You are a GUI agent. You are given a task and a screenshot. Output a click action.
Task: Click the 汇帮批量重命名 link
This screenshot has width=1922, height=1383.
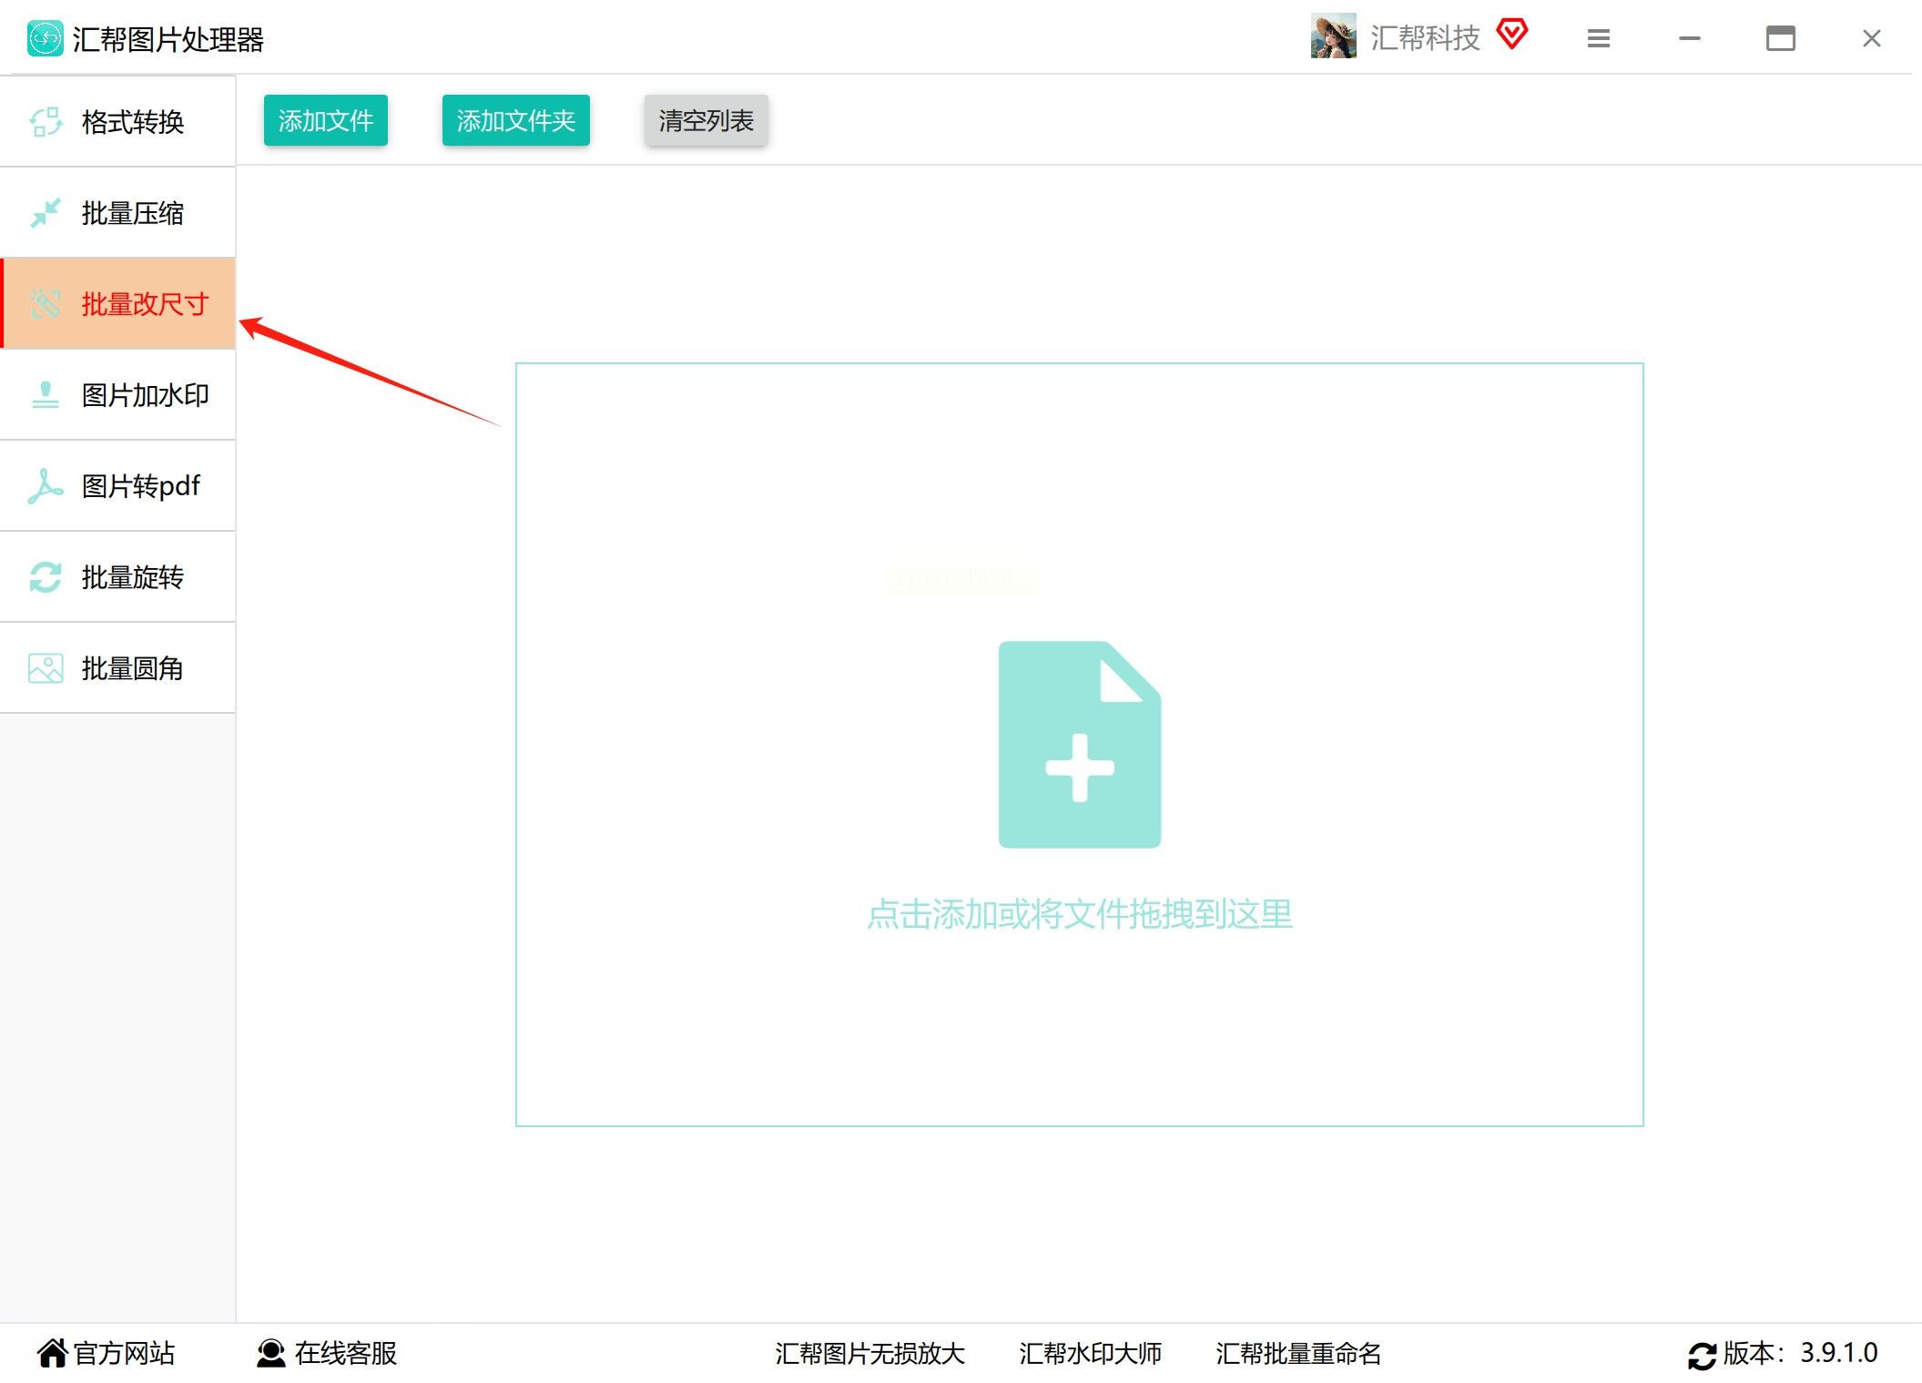click(x=1297, y=1354)
